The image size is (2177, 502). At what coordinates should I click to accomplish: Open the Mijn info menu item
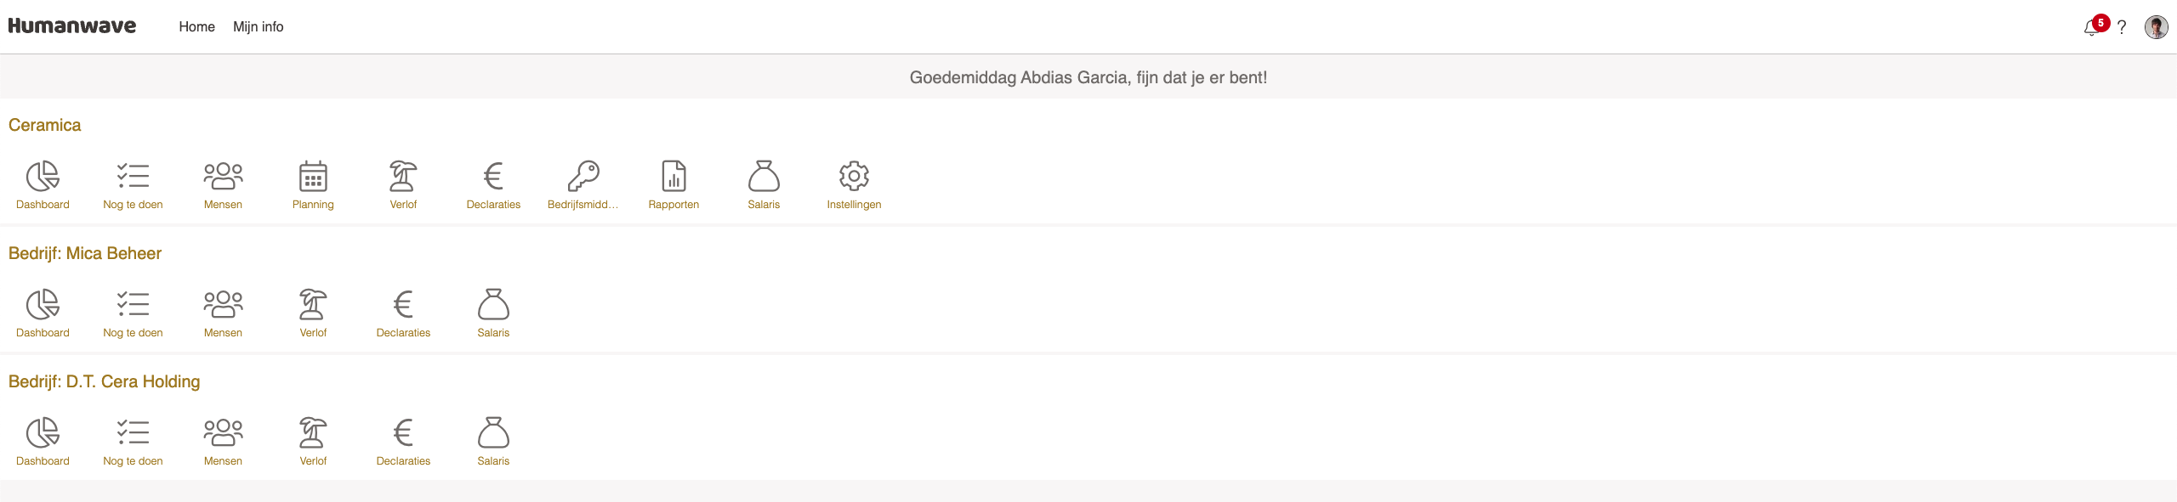click(259, 27)
